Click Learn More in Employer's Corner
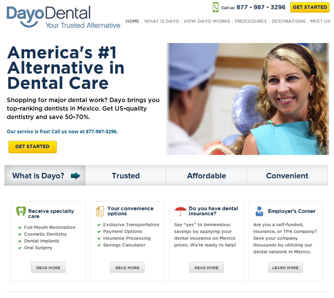 [x=285, y=267]
